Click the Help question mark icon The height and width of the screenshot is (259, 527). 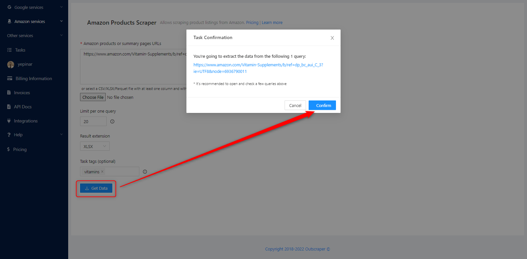pos(9,135)
